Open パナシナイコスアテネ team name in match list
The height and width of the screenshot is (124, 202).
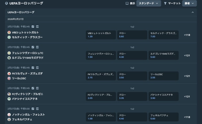(x=25, y=99)
